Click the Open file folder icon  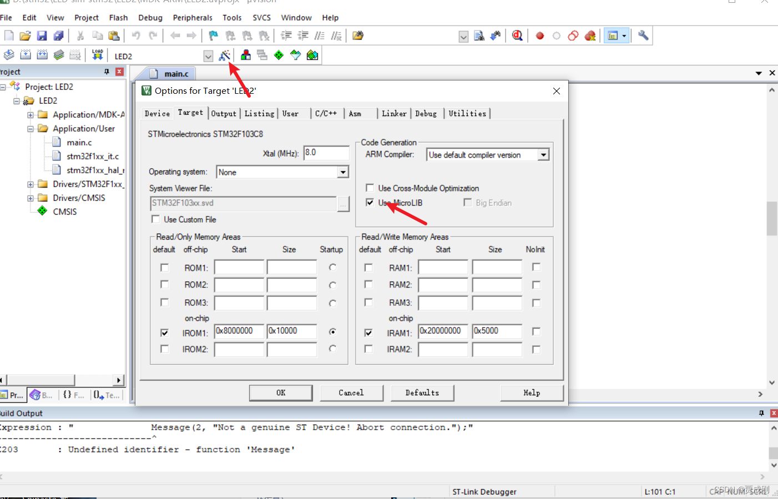point(25,36)
